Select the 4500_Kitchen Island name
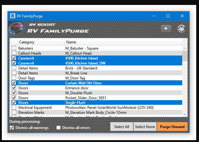This screenshot has height=142, width=199. pos(81,58)
